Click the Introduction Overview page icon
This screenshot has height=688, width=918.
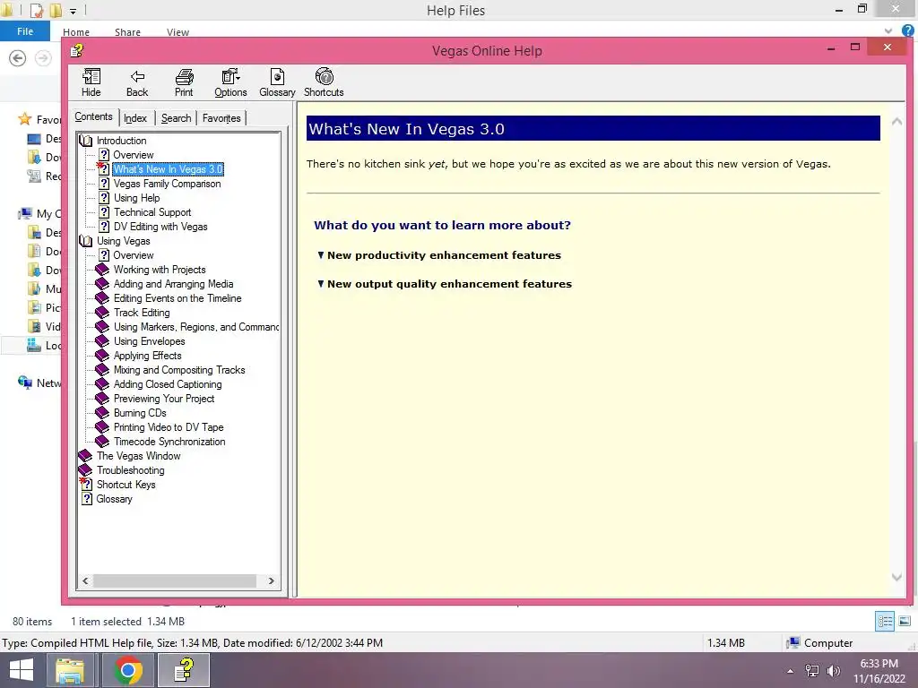click(x=104, y=155)
